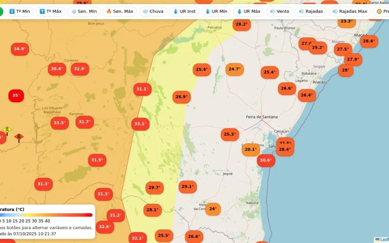This screenshot has width=389, height=243.
Task: Click the 34.9° temperature marker
Action: tap(20, 49)
